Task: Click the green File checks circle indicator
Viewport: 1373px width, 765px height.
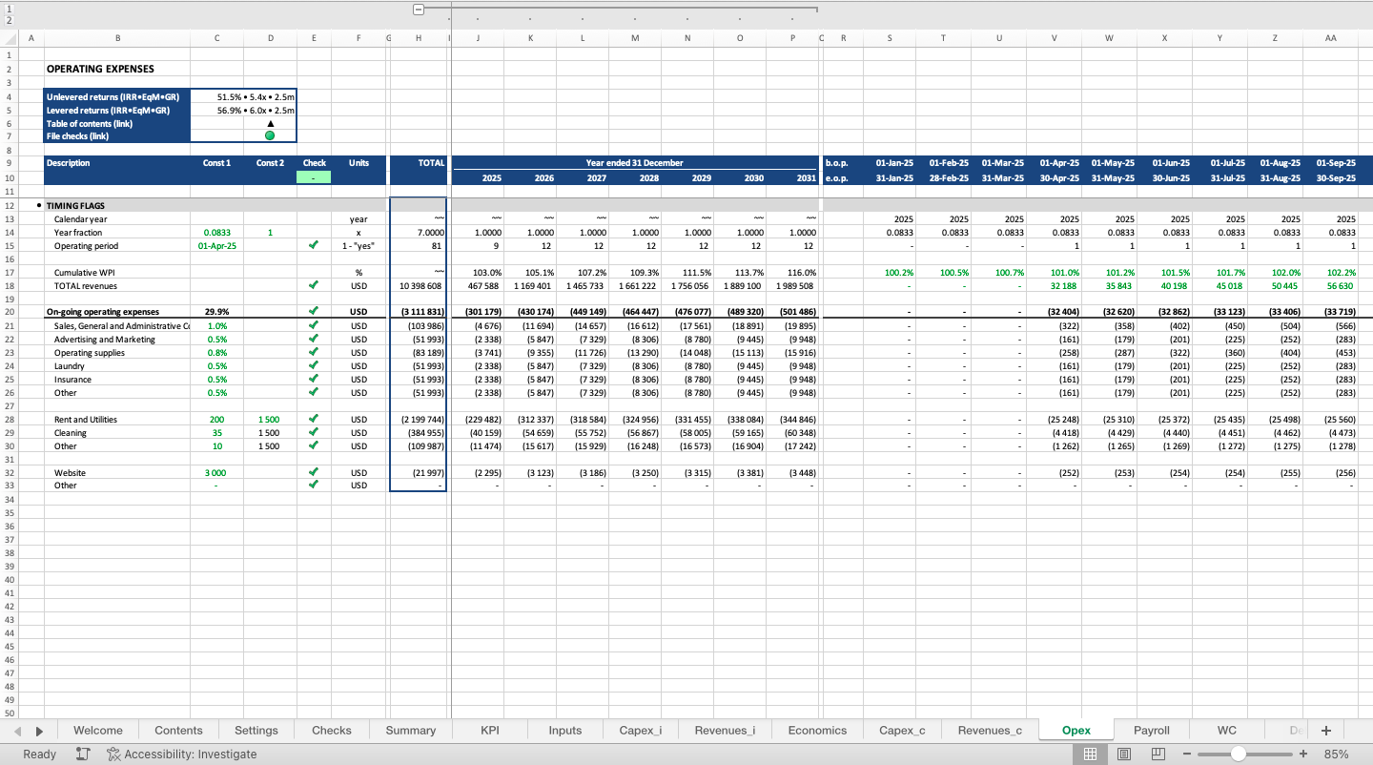Action: pos(270,135)
